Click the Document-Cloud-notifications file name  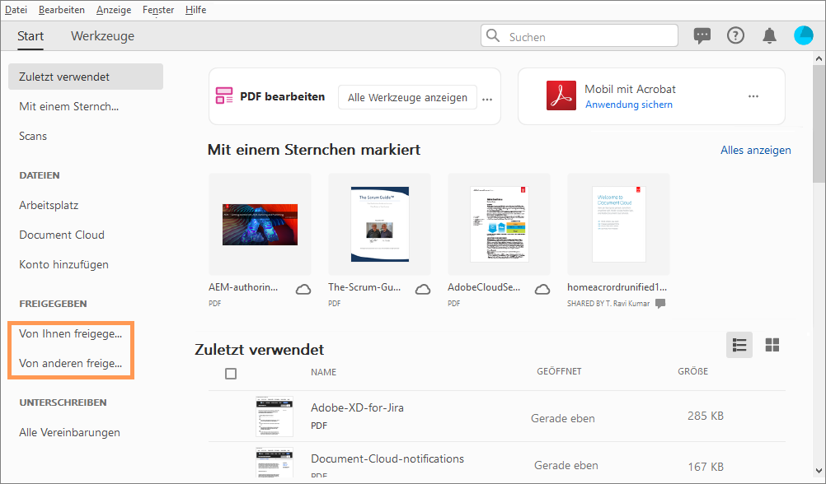387,458
